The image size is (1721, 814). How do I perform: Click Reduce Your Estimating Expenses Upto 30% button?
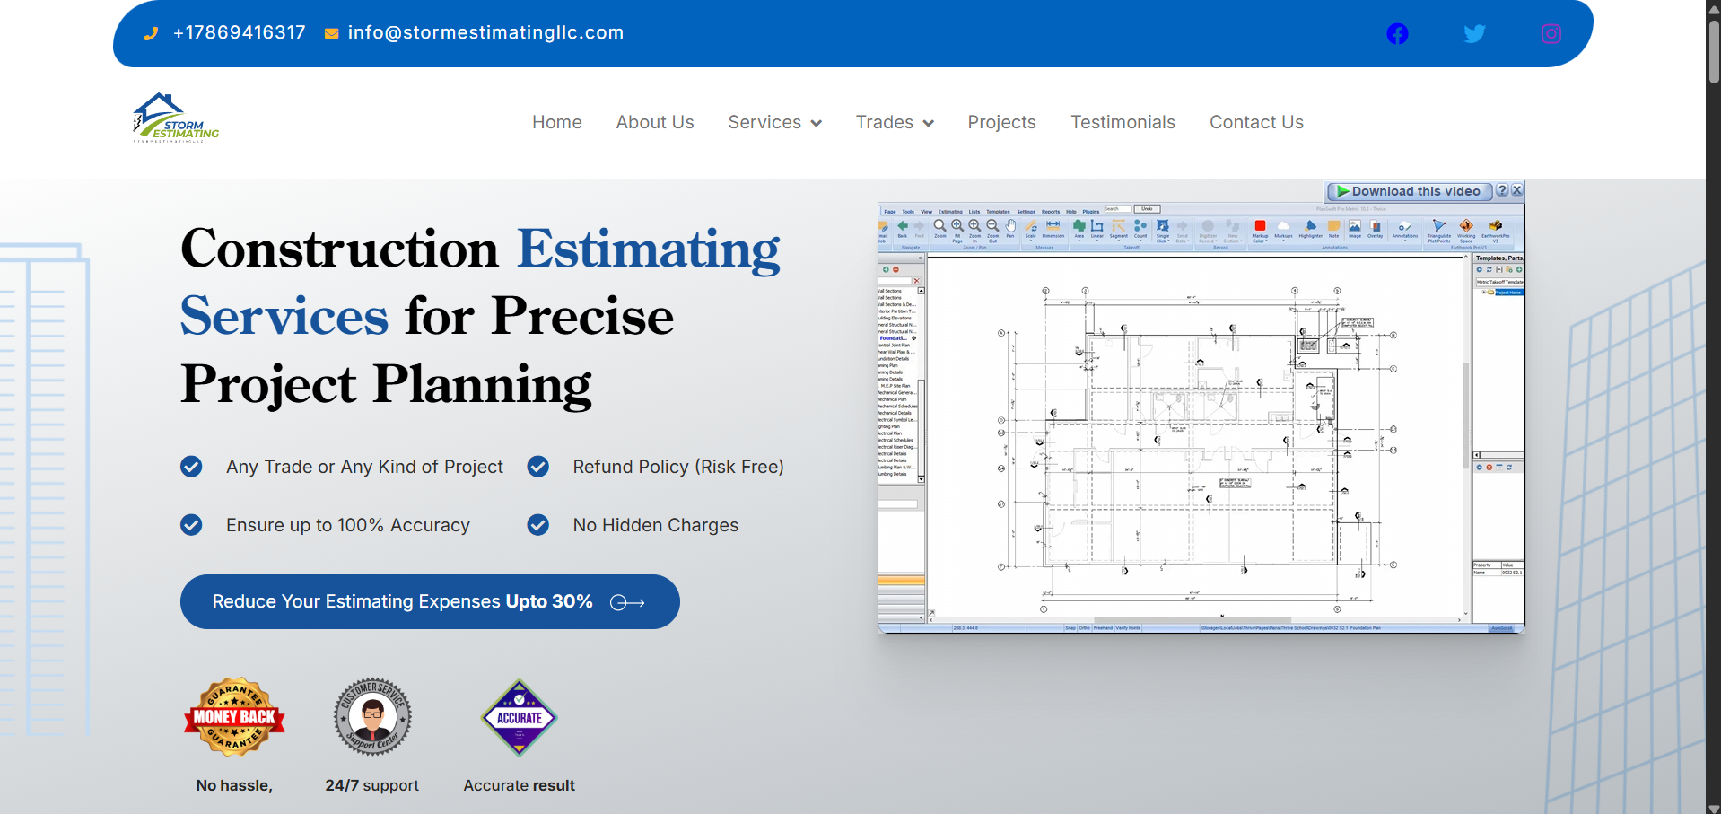pyautogui.click(x=430, y=601)
